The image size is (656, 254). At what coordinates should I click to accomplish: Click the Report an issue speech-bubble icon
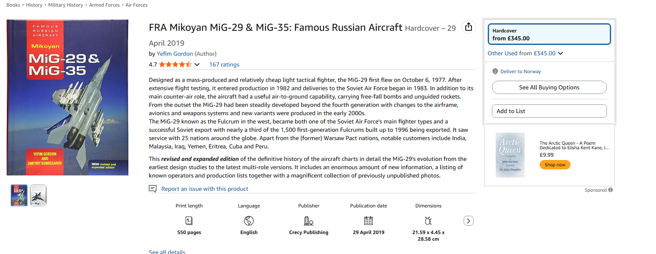point(153,189)
